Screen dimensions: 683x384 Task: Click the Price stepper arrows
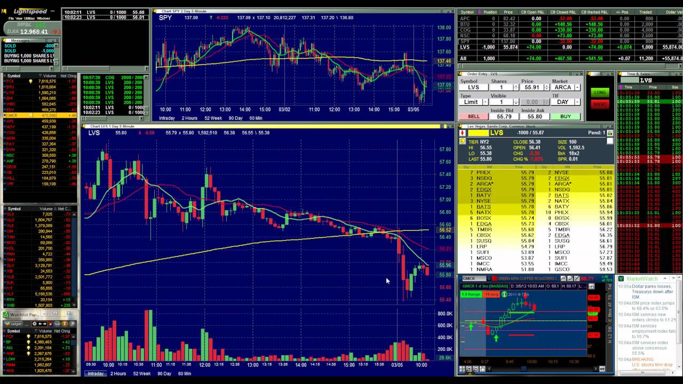tap(546, 87)
